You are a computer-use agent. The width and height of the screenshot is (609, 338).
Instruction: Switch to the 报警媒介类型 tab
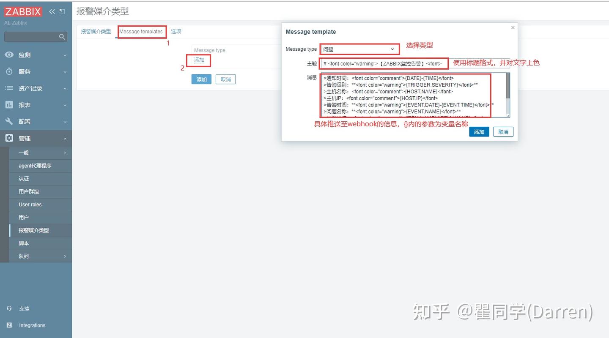(96, 31)
